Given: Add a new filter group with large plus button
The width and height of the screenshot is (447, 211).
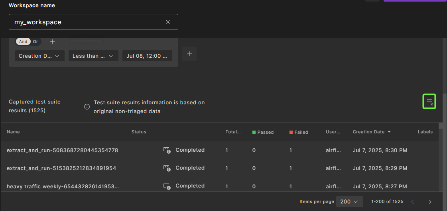Looking at the screenshot, I should [189, 54].
